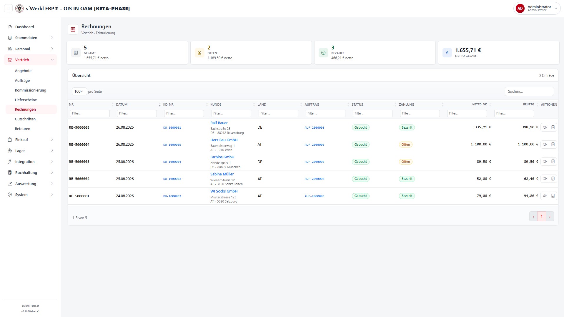
Task: Click the hourglass icon in Offen card
Action: [199, 53]
